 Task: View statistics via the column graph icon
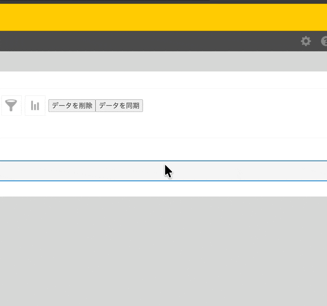click(x=35, y=105)
